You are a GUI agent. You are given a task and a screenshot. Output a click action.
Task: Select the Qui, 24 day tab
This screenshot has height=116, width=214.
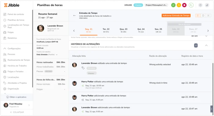coord(141,30)
